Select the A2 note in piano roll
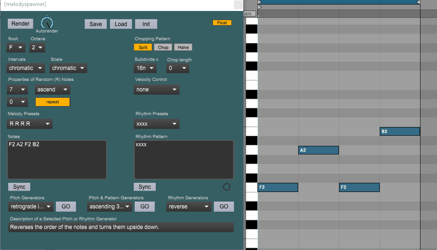Screen dimensions: 437x250 (x=318, y=150)
